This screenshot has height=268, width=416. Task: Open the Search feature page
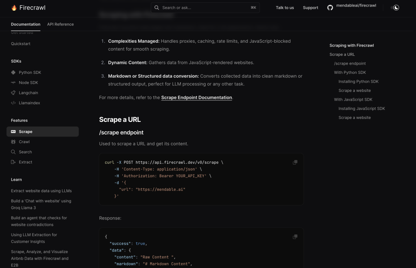tap(25, 152)
